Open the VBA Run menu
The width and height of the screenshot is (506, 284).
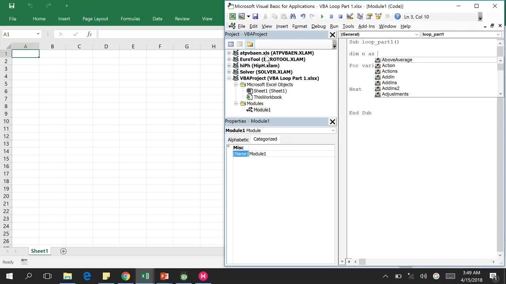pos(334,26)
